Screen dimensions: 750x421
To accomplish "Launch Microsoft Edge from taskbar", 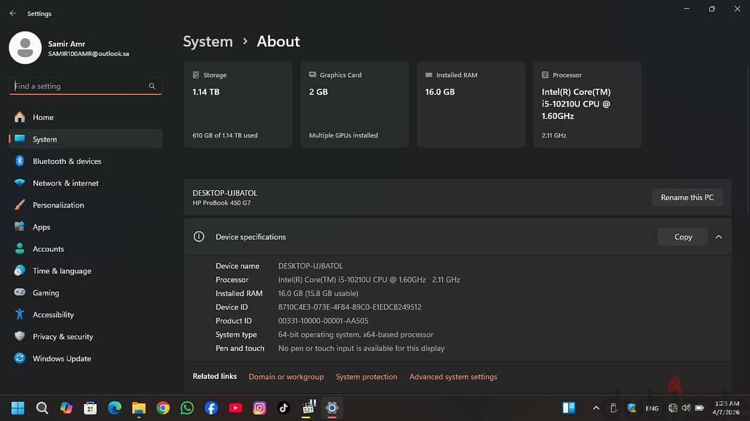I will click(115, 408).
